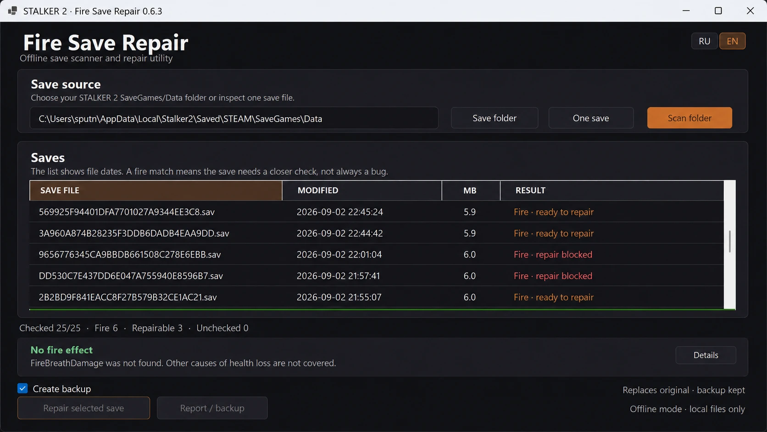Image resolution: width=767 pixels, height=432 pixels.
Task: Click the Repairable 3 status text
Action: click(157, 328)
